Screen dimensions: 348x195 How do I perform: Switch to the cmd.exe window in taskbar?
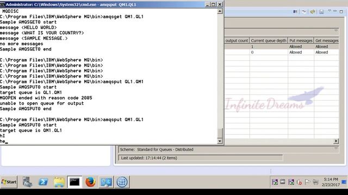tap(74, 182)
